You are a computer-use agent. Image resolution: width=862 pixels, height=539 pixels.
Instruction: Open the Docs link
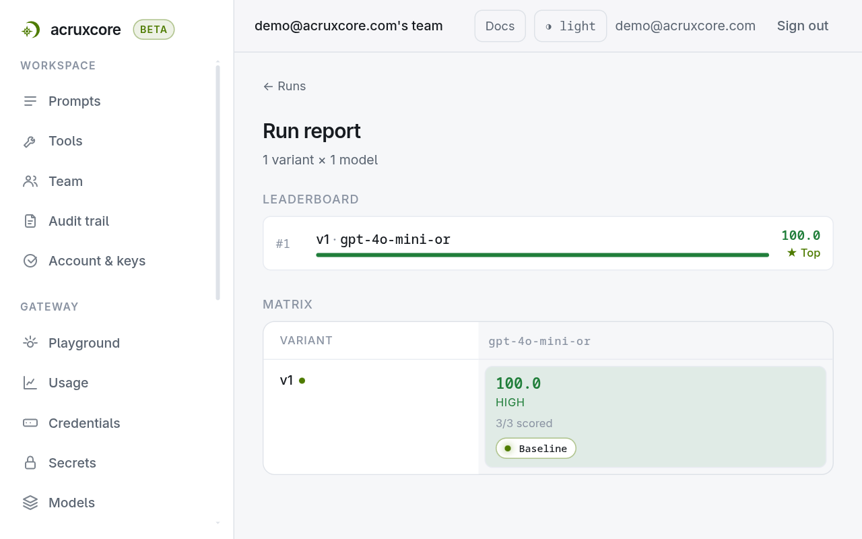click(500, 26)
